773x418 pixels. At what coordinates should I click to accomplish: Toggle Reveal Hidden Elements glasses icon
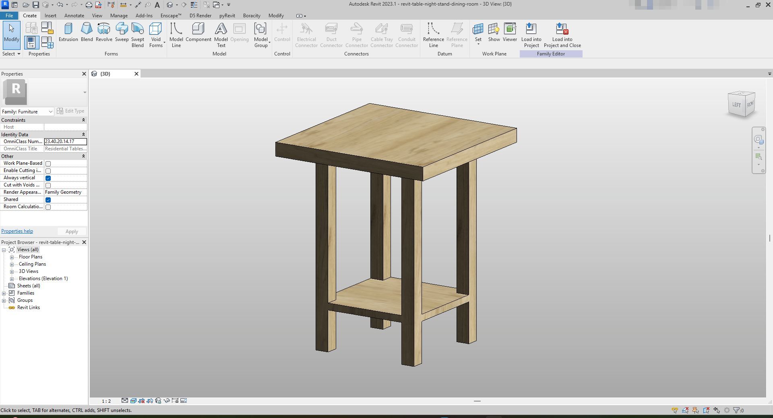coord(166,401)
